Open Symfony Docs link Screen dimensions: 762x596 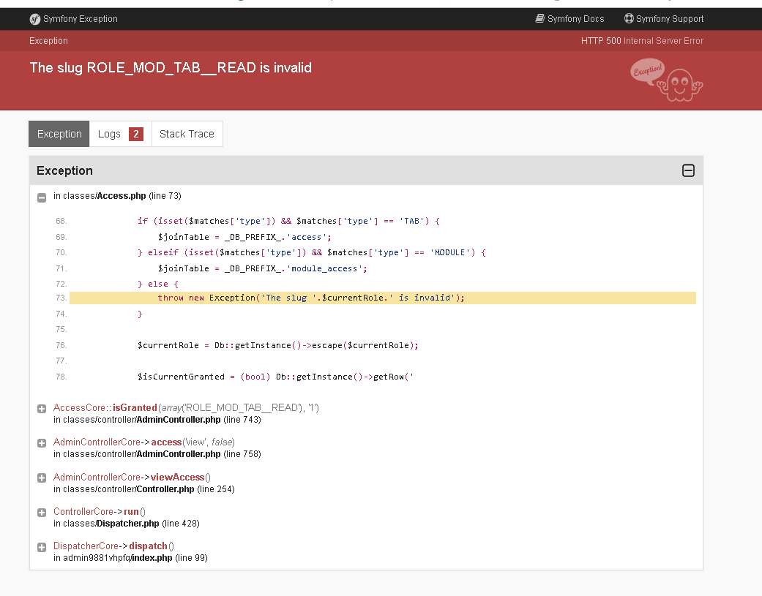click(x=569, y=19)
